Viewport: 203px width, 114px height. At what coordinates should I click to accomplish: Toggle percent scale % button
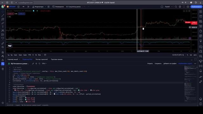click(x=187, y=55)
